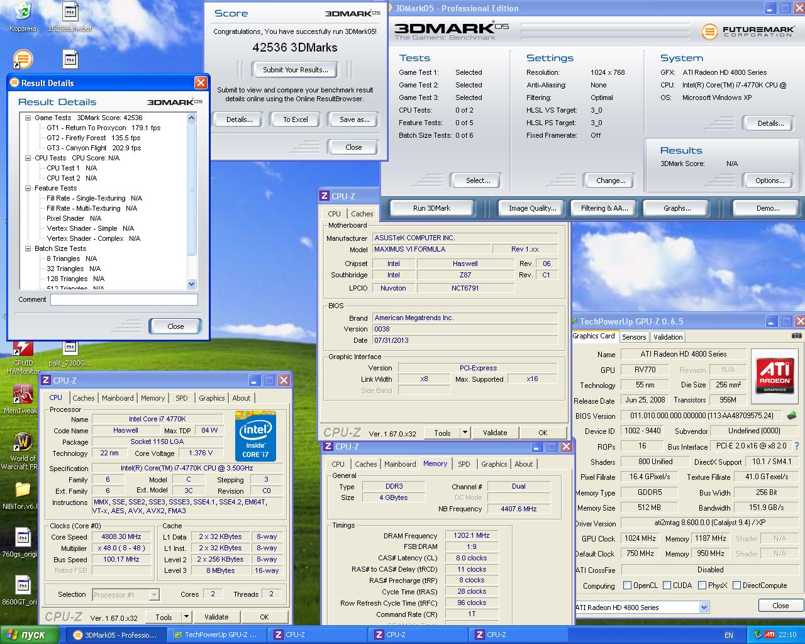
Task: Open the Graphics tab in CPU-Z CPU window
Action: [212, 398]
